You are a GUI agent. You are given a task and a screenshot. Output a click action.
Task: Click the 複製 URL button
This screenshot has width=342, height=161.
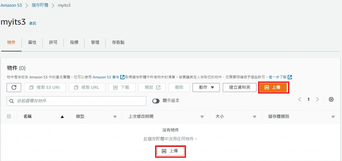point(87,87)
